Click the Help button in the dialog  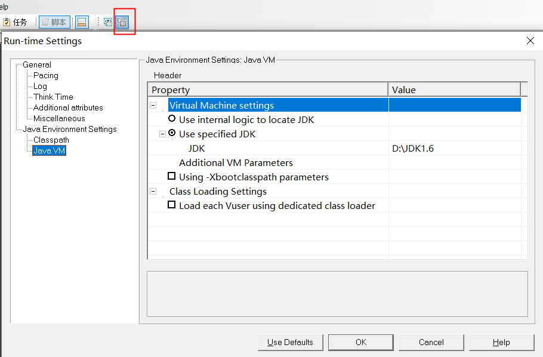(x=501, y=343)
